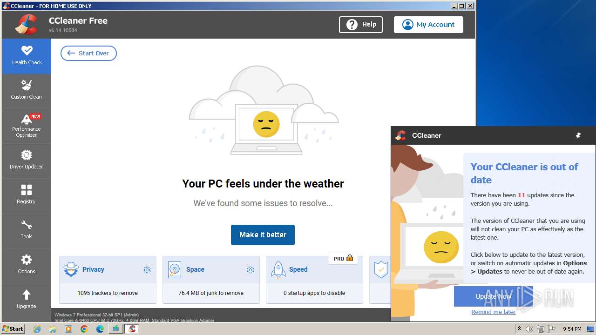Show hidden system tray icons
596x335 pixels.
click(x=520, y=329)
